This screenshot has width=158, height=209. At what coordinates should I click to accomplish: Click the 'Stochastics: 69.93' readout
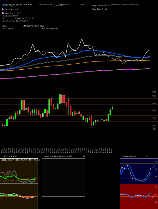10,16
